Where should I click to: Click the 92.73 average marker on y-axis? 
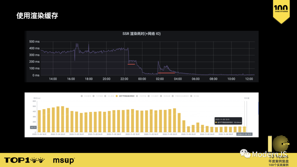click(x=33, y=127)
